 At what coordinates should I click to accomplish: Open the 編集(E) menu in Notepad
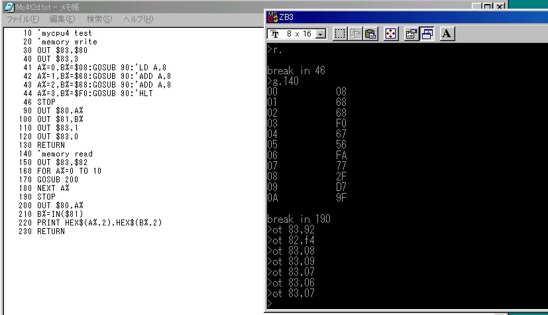coord(62,19)
